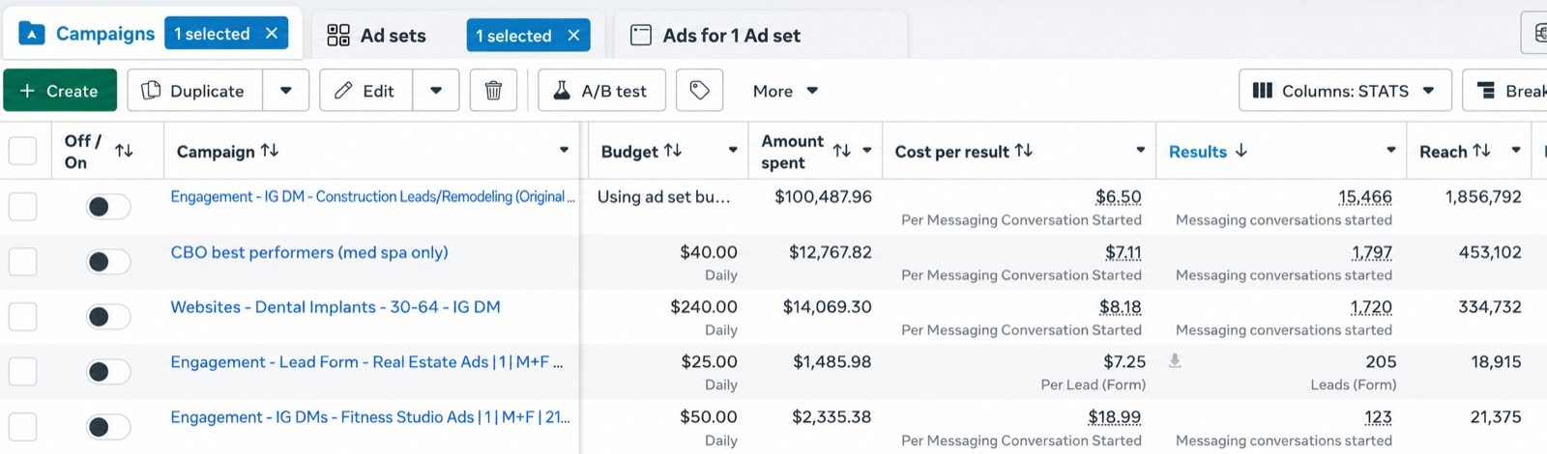Open Results column header dropdown caret
The image size is (1547, 454).
[1390, 151]
